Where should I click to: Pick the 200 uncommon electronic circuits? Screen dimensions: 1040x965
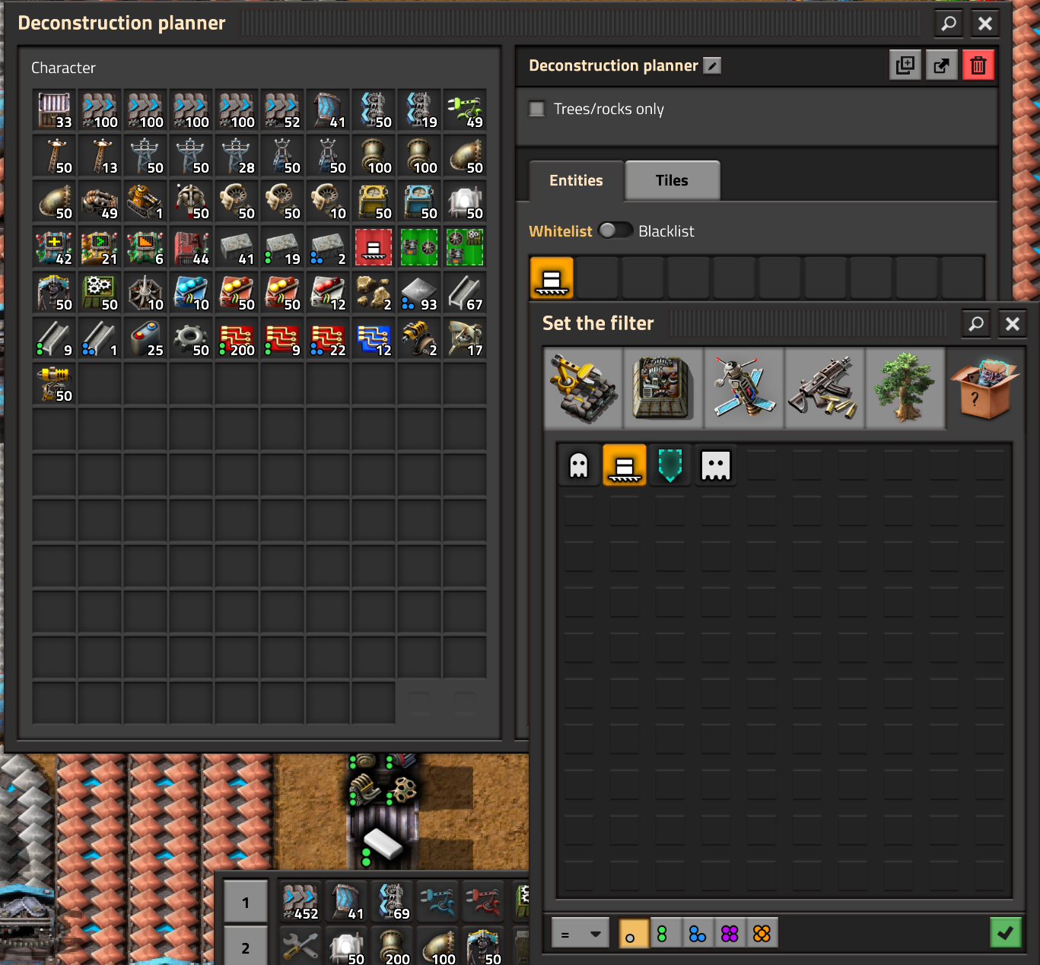point(237,338)
